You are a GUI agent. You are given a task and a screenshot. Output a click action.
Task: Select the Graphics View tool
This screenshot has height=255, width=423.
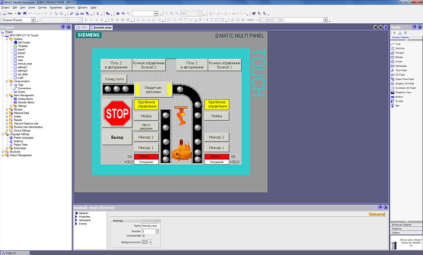coord(401,92)
